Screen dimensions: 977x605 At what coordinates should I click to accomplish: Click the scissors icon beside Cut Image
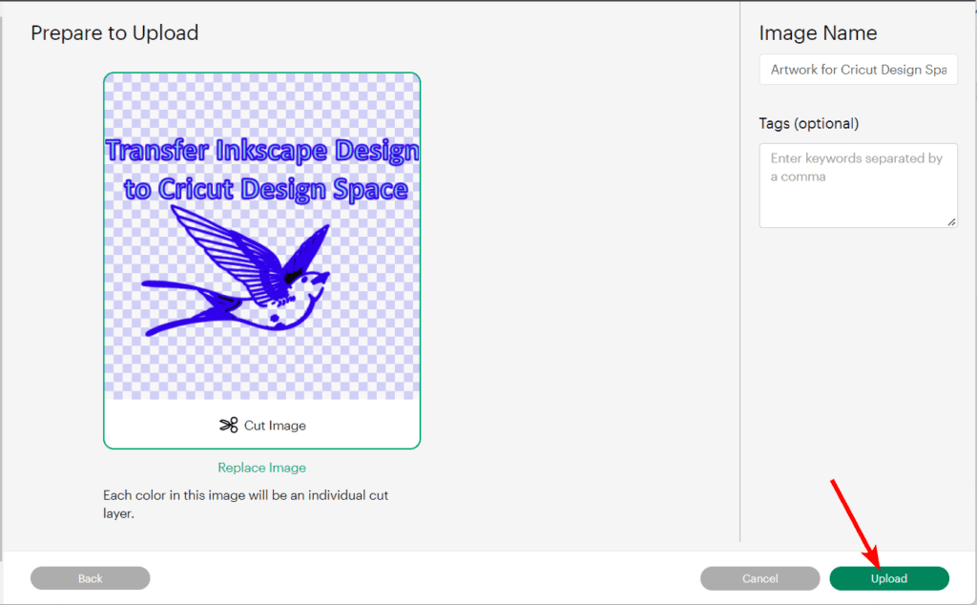click(x=228, y=426)
